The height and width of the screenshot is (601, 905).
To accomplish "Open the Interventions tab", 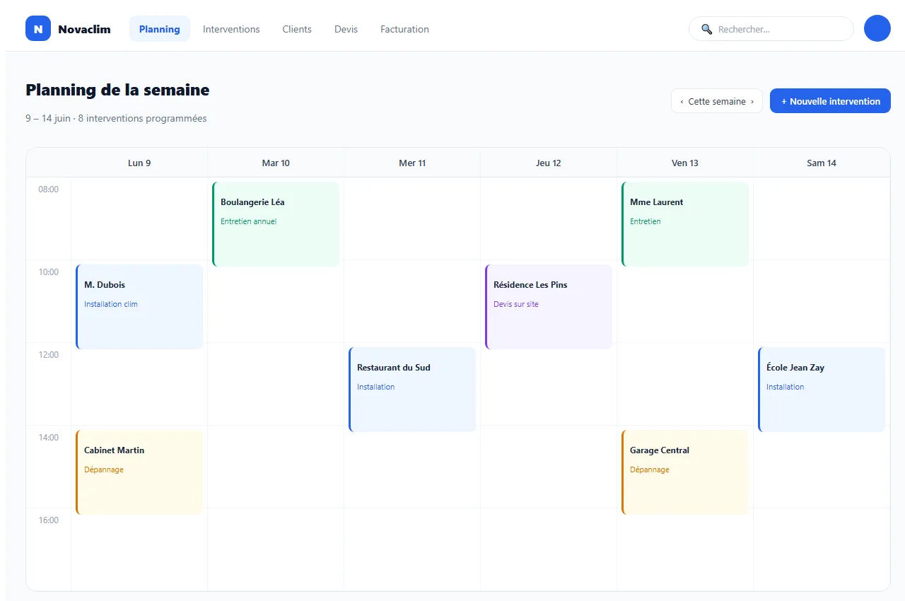I will tap(231, 29).
